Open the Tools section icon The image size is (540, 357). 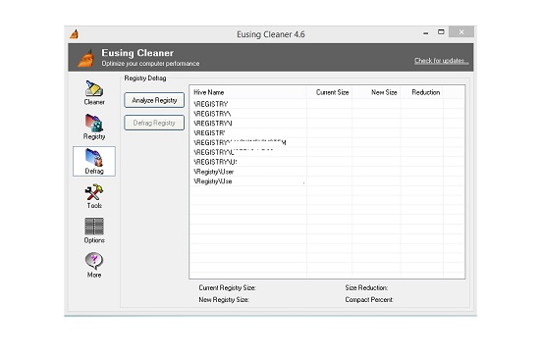tap(94, 196)
